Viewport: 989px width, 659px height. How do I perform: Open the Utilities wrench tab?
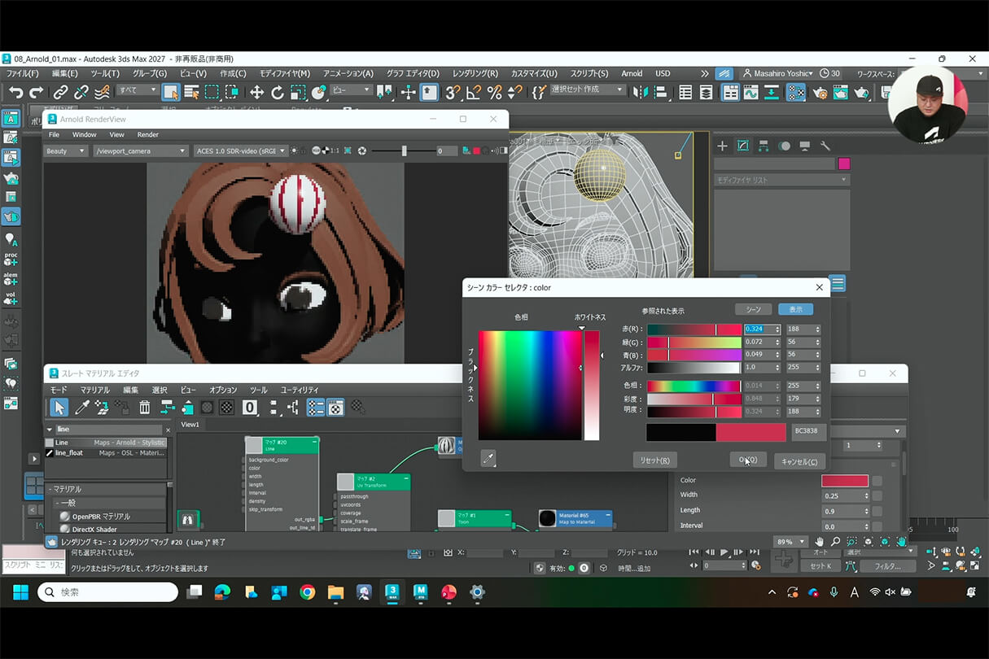pyautogui.click(x=825, y=146)
